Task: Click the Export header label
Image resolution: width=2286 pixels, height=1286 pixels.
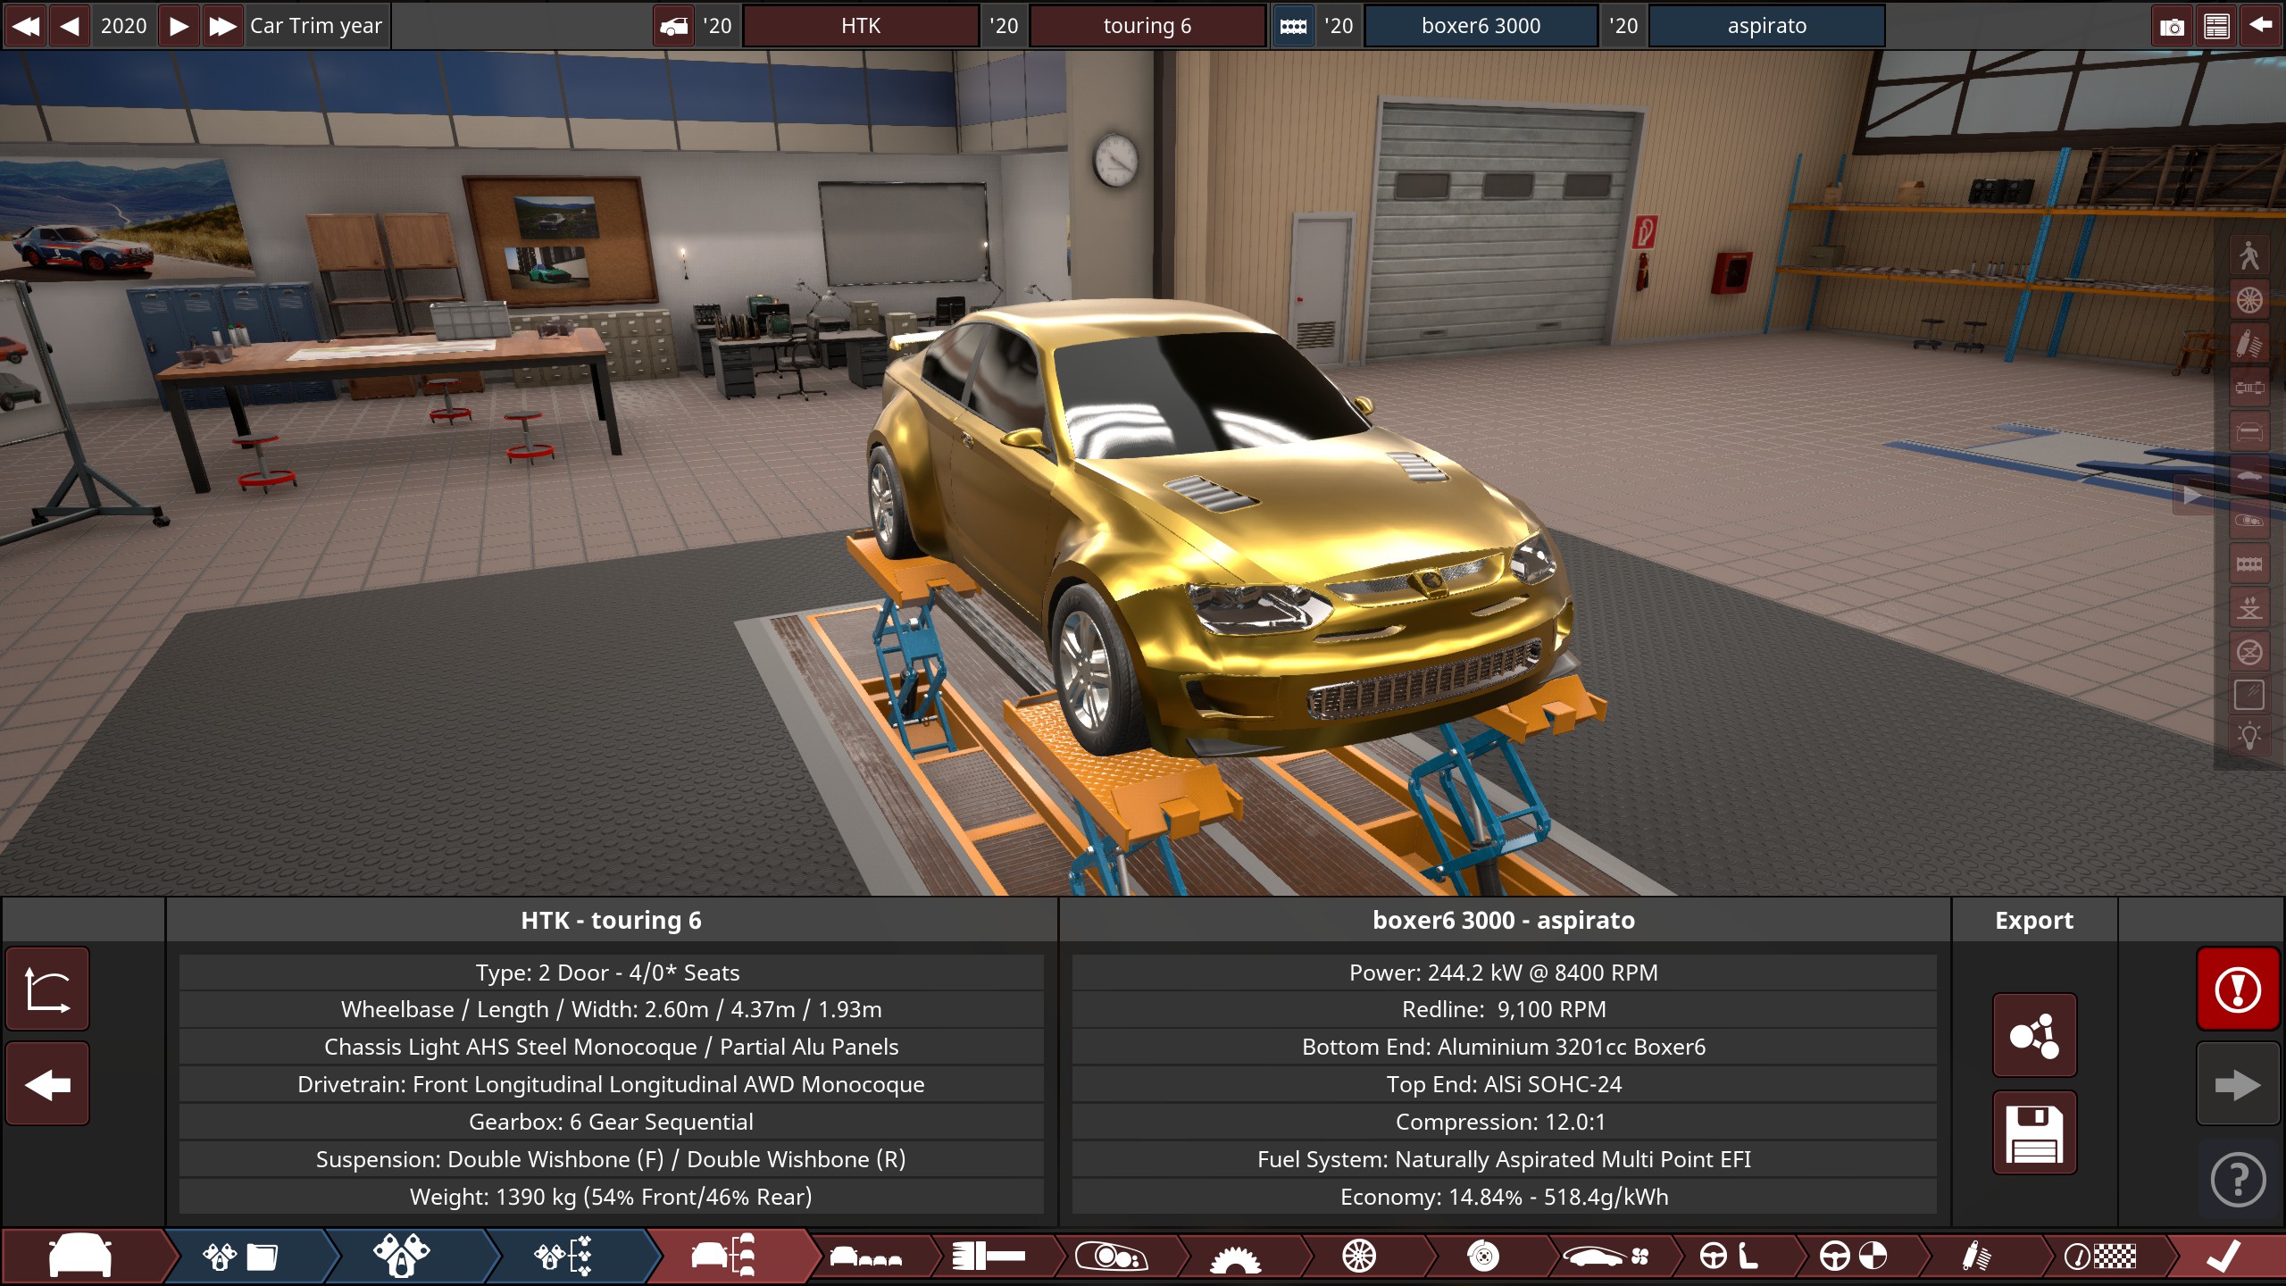Action: tap(2034, 920)
